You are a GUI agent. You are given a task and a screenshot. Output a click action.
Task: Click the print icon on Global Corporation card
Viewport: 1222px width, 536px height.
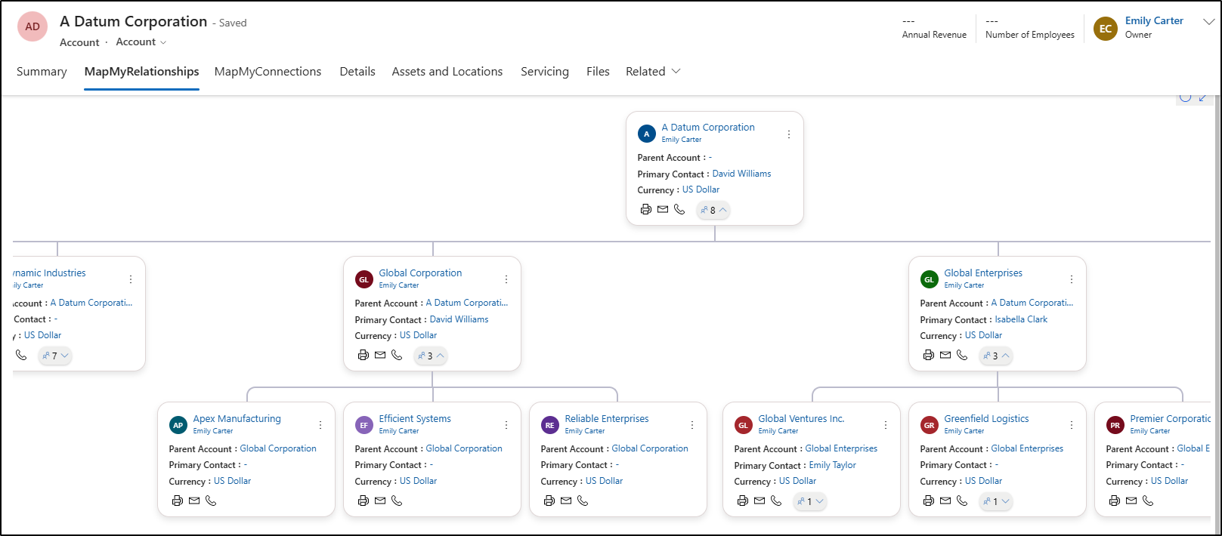(364, 355)
